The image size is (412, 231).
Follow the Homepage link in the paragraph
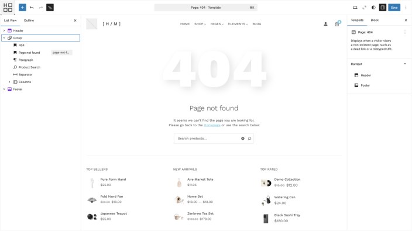(212, 125)
